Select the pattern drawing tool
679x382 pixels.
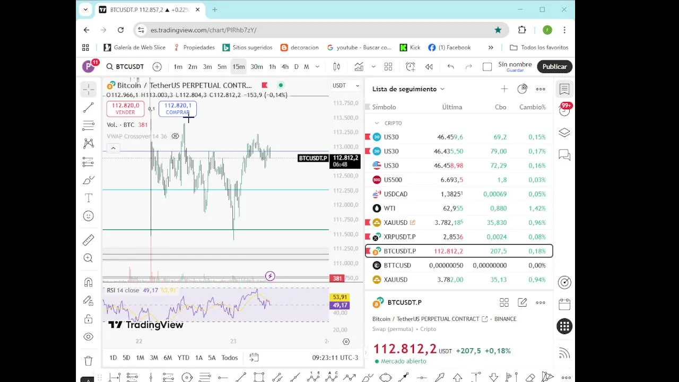[88, 143]
